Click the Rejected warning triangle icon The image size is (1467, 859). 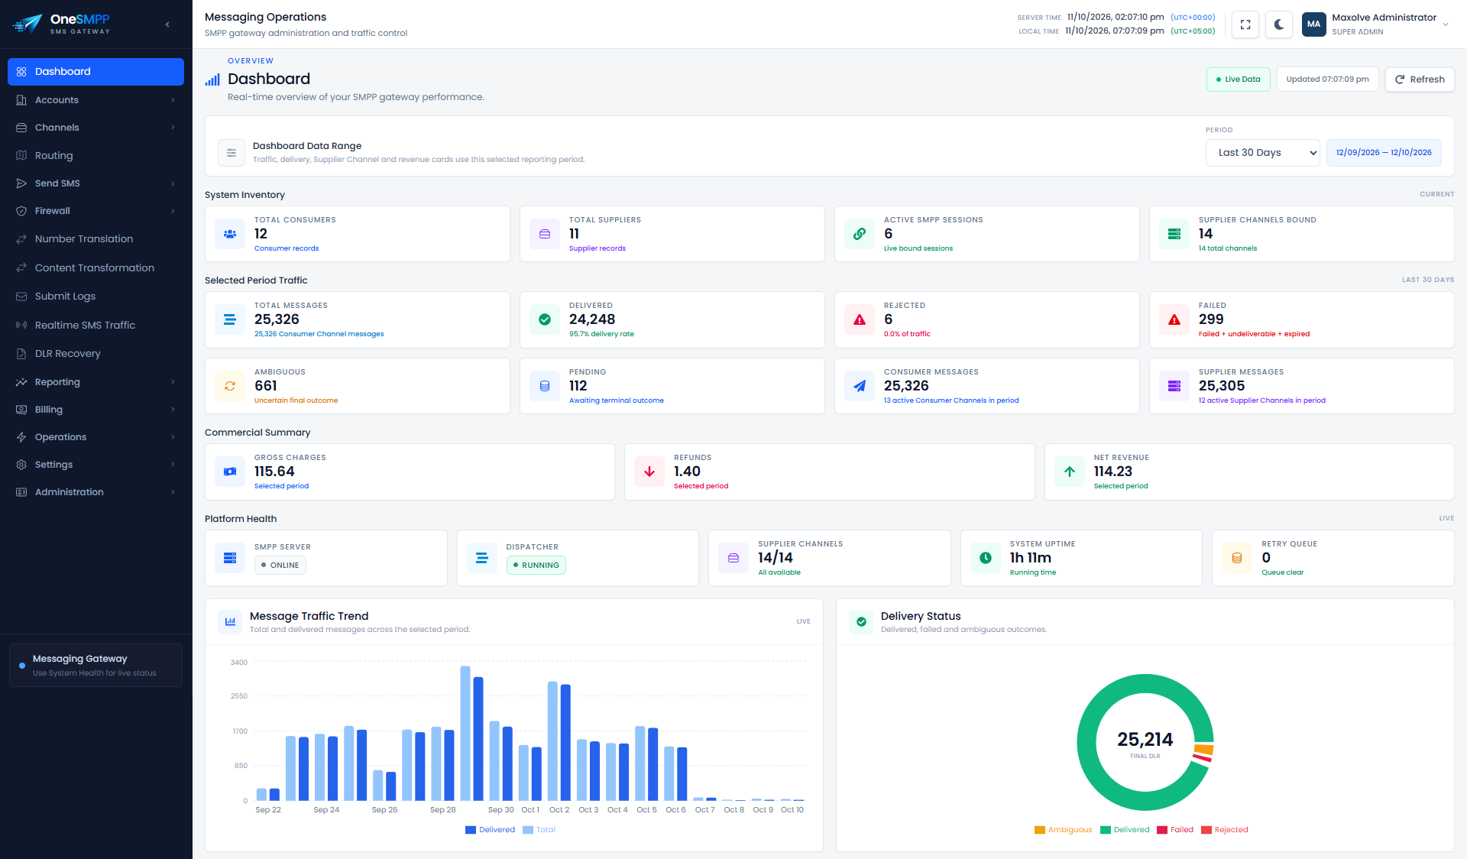pyautogui.click(x=860, y=319)
